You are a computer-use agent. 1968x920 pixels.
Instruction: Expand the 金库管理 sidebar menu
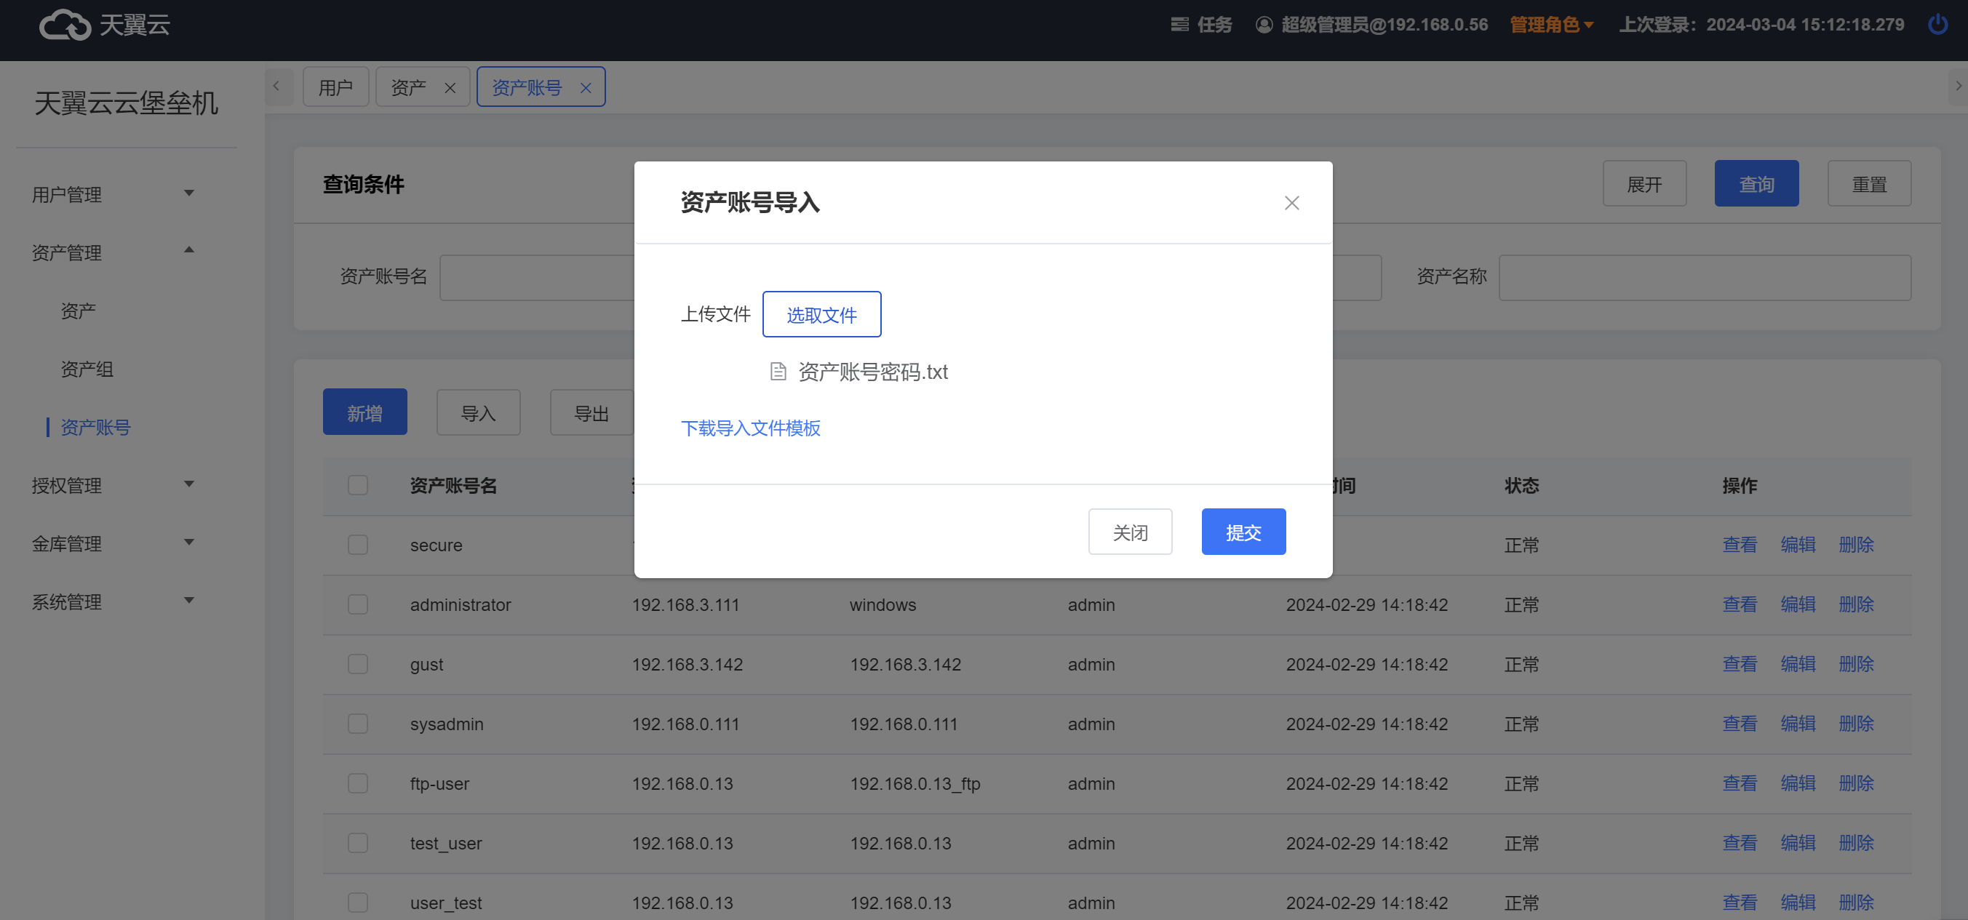113,543
